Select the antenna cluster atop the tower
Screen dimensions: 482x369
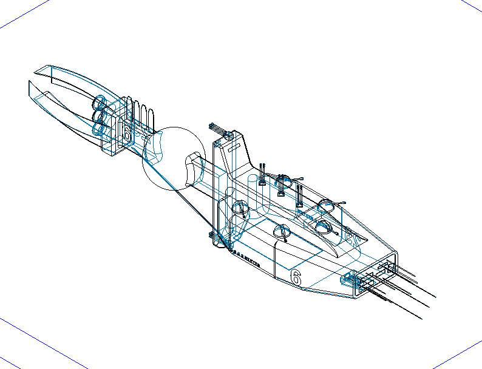coord(217,127)
